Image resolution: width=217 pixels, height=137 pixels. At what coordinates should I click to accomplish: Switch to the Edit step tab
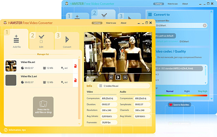pyautogui.click(x=41, y=41)
